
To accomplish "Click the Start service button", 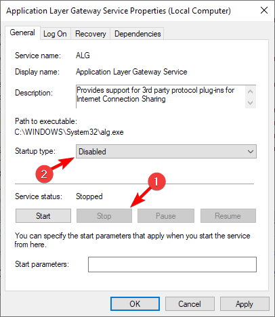I will pos(43,216).
